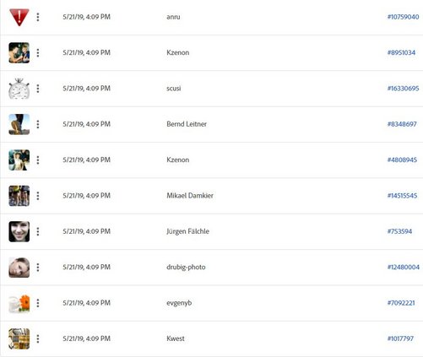Open the more-options menu for the Kwest row
This screenshot has height=357, width=423.
click(x=38, y=338)
